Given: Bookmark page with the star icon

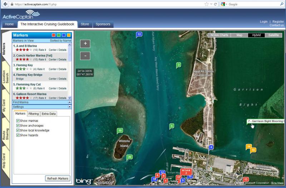Looking at the screenshot, I should tap(207, 4).
